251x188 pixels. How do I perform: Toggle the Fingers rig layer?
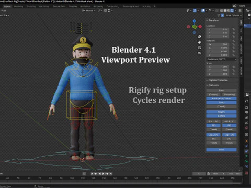pyautogui.click(x=221, y=112)
